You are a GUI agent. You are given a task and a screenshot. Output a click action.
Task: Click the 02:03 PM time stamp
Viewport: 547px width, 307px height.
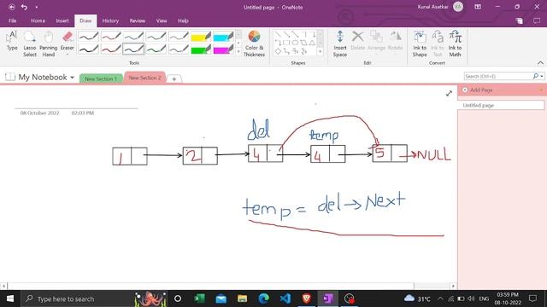(83, 113)
